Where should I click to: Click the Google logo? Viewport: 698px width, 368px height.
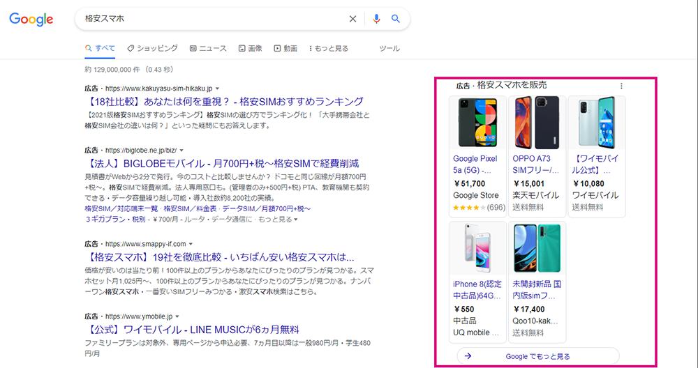[x=31, y=19]
